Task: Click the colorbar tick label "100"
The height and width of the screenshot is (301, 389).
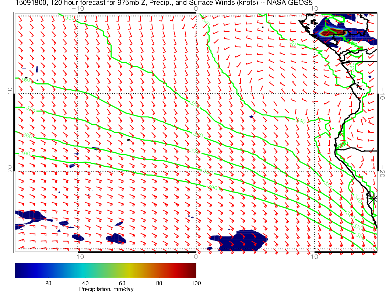Action: pyautogui.click(x=196, y=283)
